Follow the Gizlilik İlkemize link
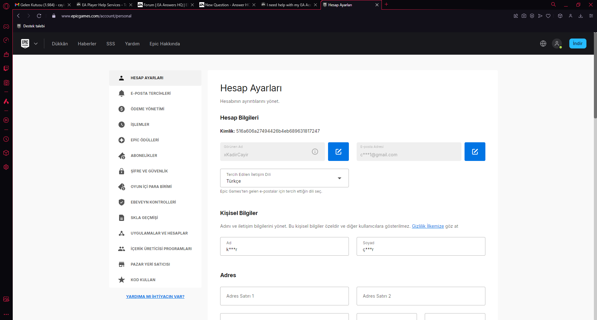 click(x=428, y=226)
